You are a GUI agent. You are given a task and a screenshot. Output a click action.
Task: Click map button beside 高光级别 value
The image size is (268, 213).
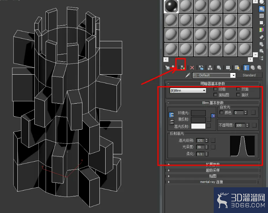213,141
